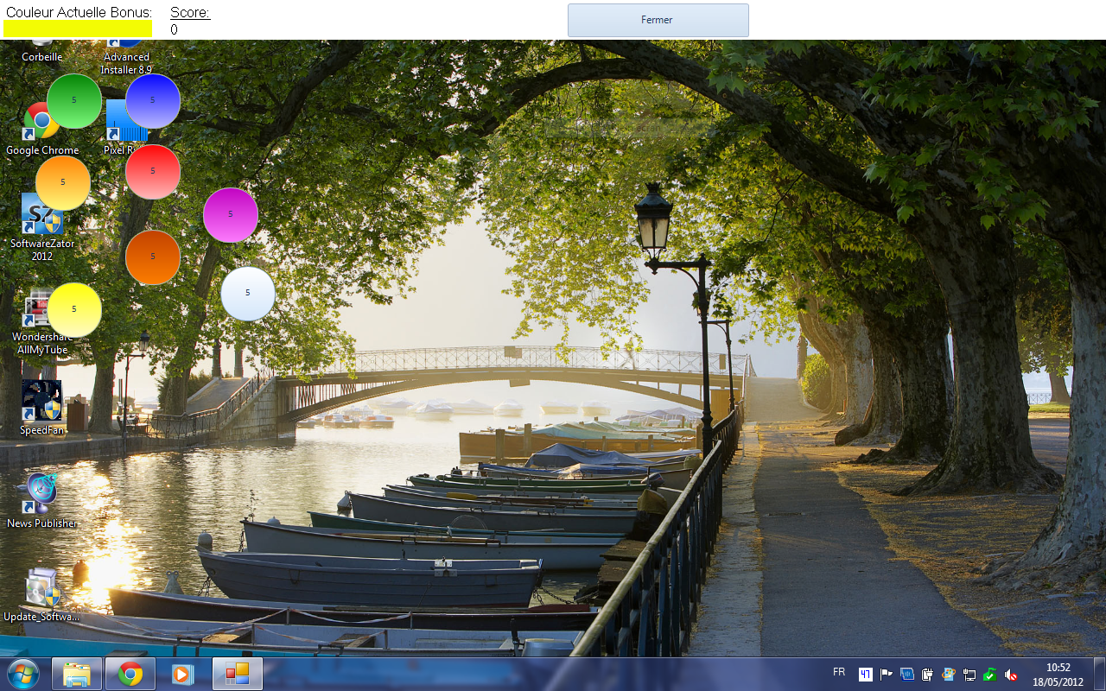Pop the dark orange ball
1106x691 pixels.
[x=153, y=257]
